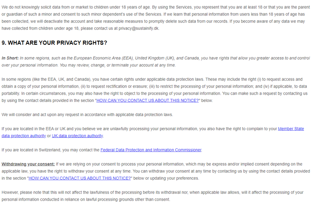Follow the UK data protection authority link

point(77,136)
